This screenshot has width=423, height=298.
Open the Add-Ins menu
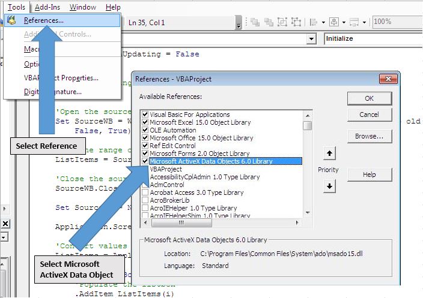[x=47, y=7]
